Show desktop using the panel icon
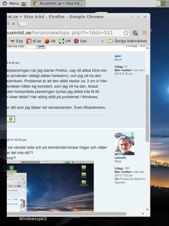The image size is (169, 226). (x=24, y=4)
